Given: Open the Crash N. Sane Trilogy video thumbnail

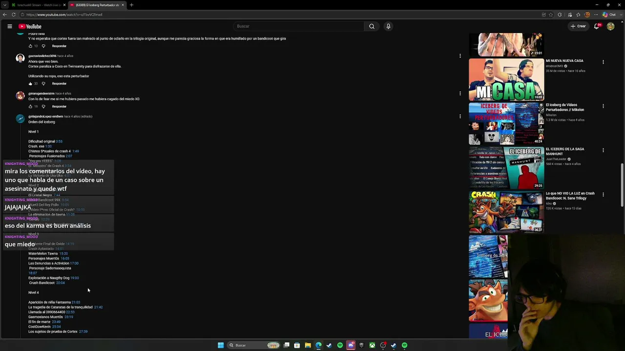Looking at the screenshot, I should [x=506, y=212].
